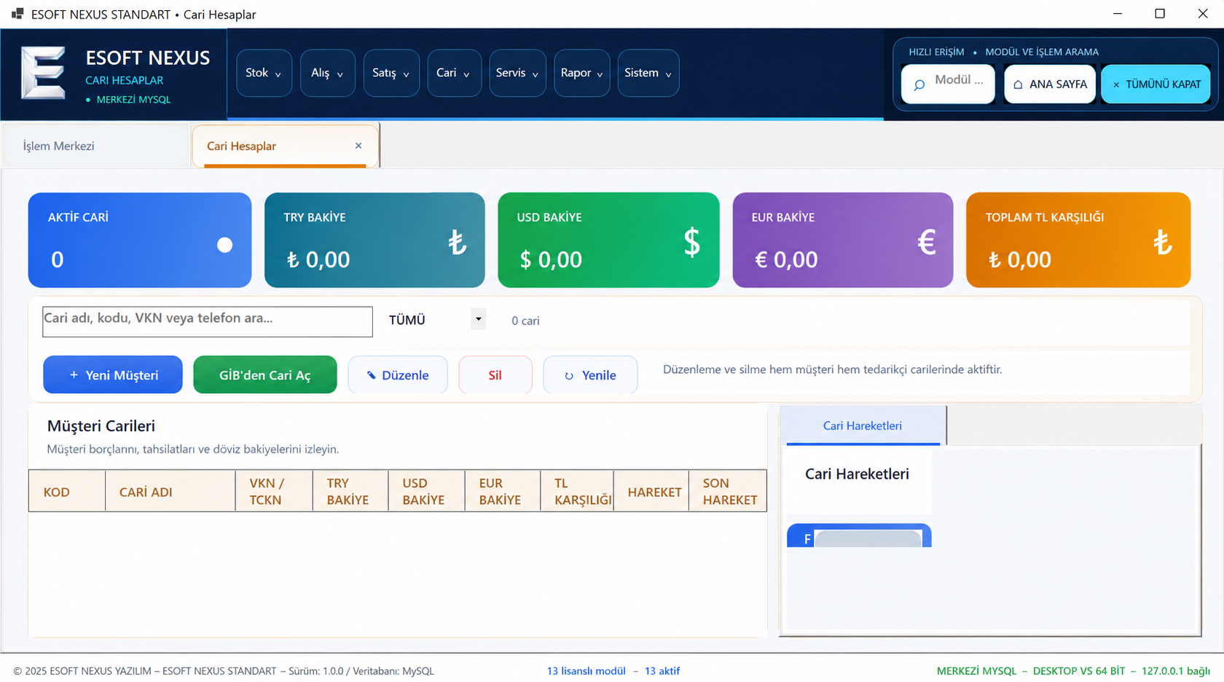Expand the Cari menu in the header
The width and height of the screenshot is (1224, 682).
click(x=454, y=73)
